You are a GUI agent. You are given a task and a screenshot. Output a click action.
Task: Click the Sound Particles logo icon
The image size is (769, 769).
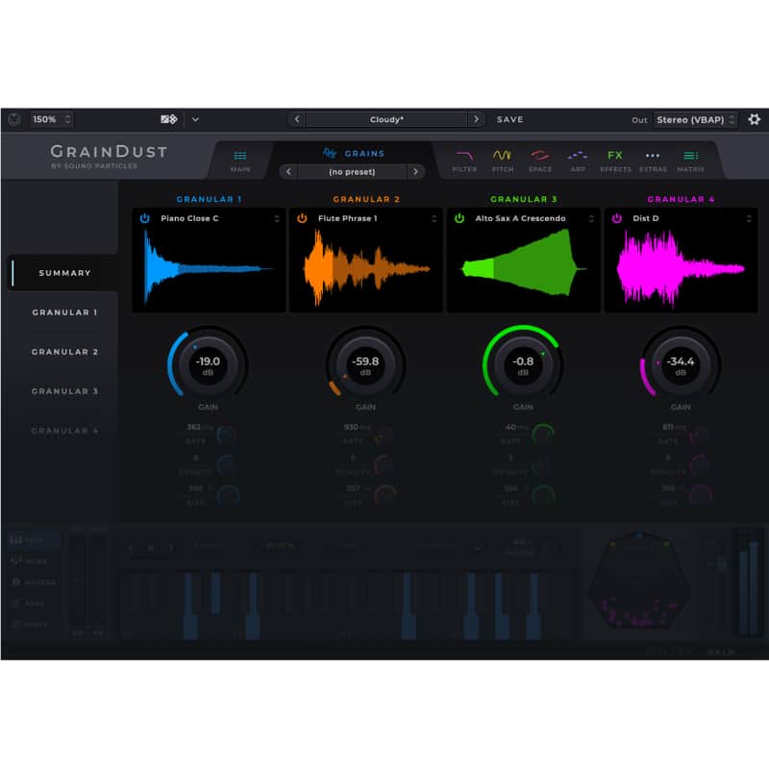pos(14,119)
